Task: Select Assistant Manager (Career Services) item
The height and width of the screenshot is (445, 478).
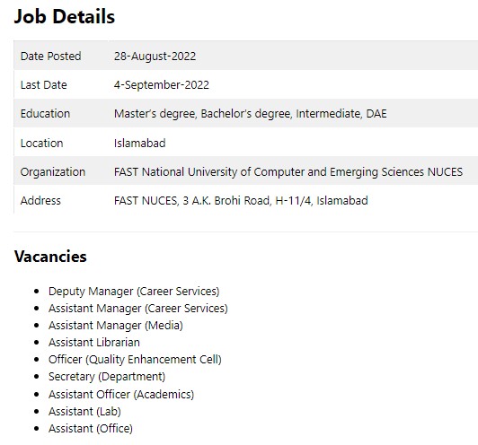Action: tap(138, 309)
